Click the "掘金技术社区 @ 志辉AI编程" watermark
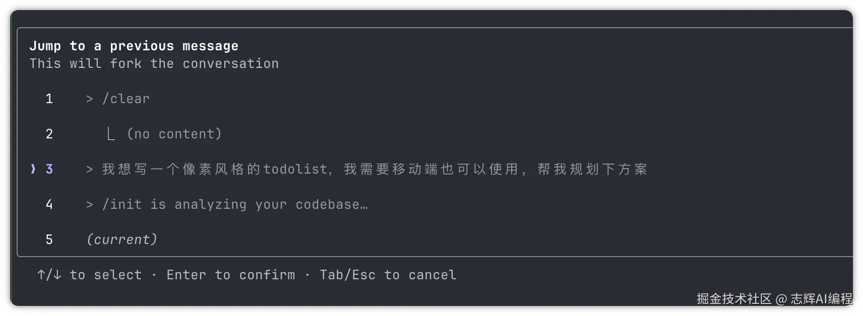The width and height of the screenshot is (863, 316). [774, 299]
